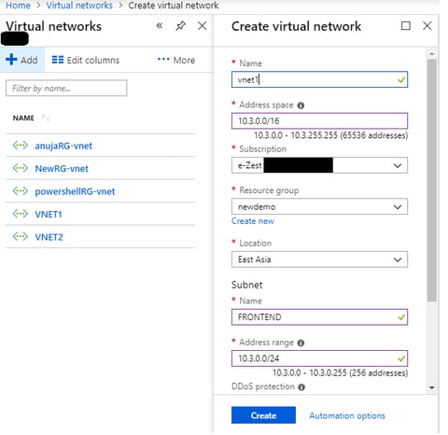The width and height of the screenshot is (448, 435).
Task: Sort list by NAME column arrows
Action: pos(46,118)
